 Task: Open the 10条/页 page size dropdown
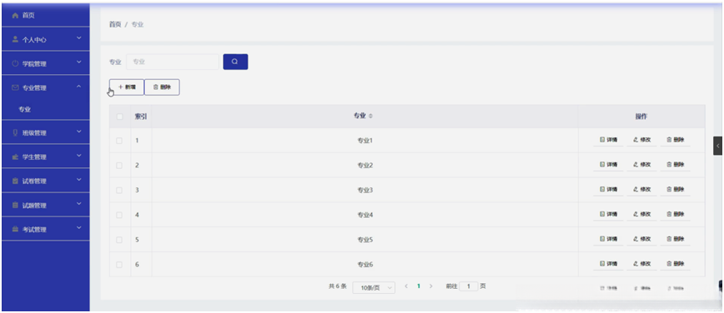pyautogui.click(x=373, y=287)
